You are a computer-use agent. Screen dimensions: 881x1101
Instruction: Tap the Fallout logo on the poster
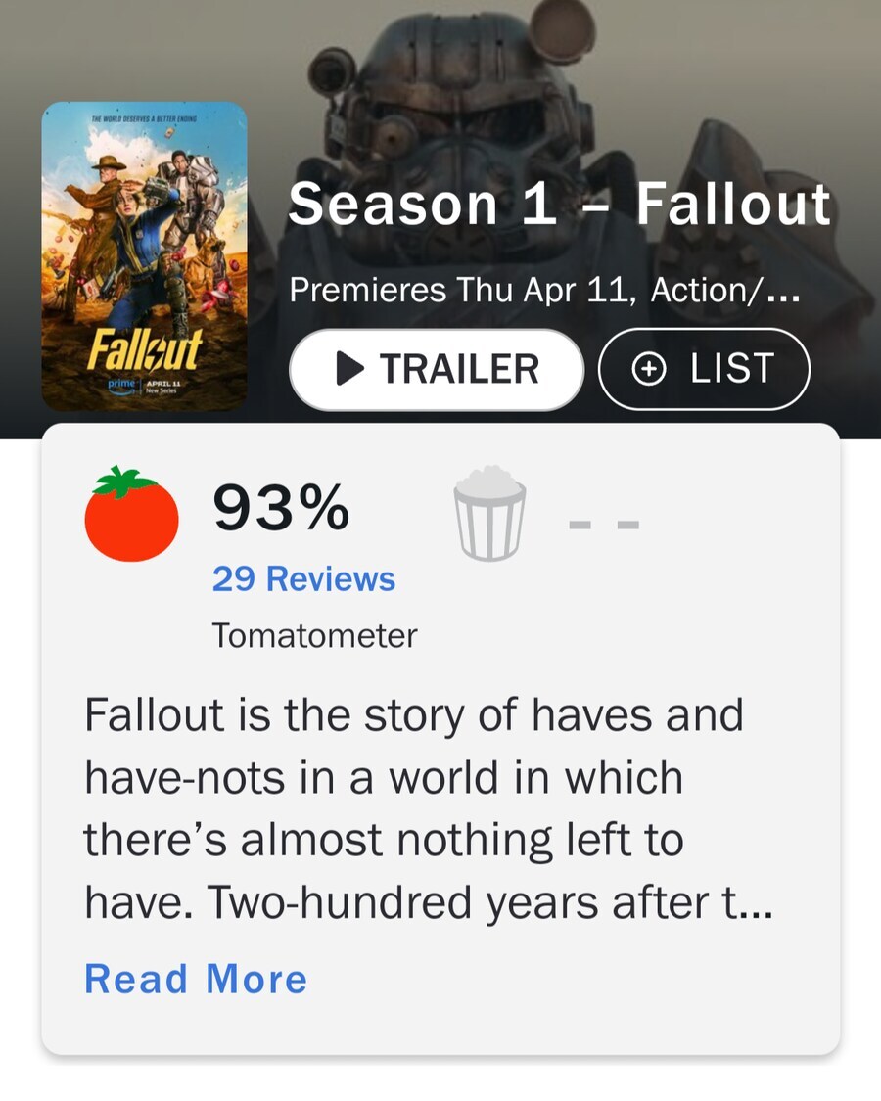click(146, 348)
